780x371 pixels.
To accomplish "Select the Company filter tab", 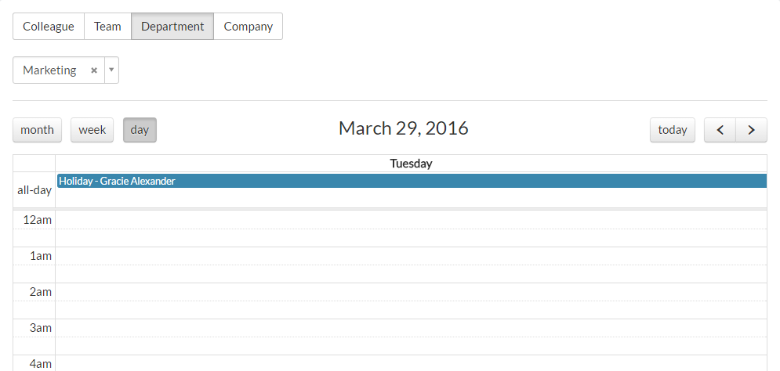I will click(248, 27).
